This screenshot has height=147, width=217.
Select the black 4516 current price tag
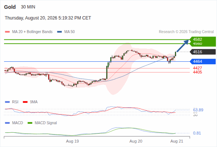pos(203,52)
